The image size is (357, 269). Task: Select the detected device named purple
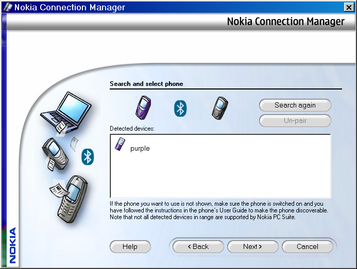[x=140, y=149]
